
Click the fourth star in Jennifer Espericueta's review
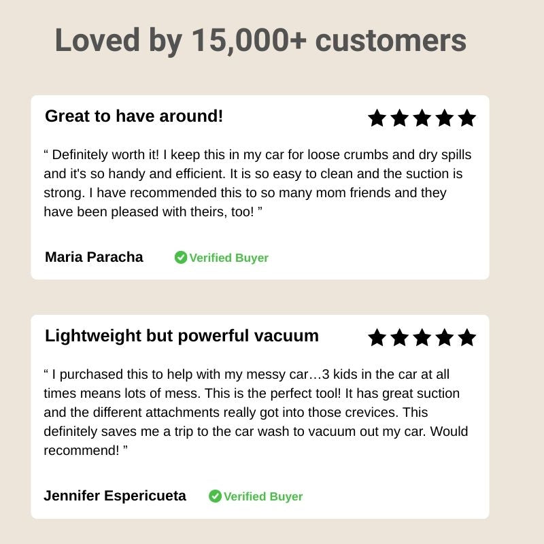tap(445, 337)
